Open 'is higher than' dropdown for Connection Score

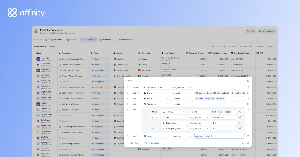(182, 87)
